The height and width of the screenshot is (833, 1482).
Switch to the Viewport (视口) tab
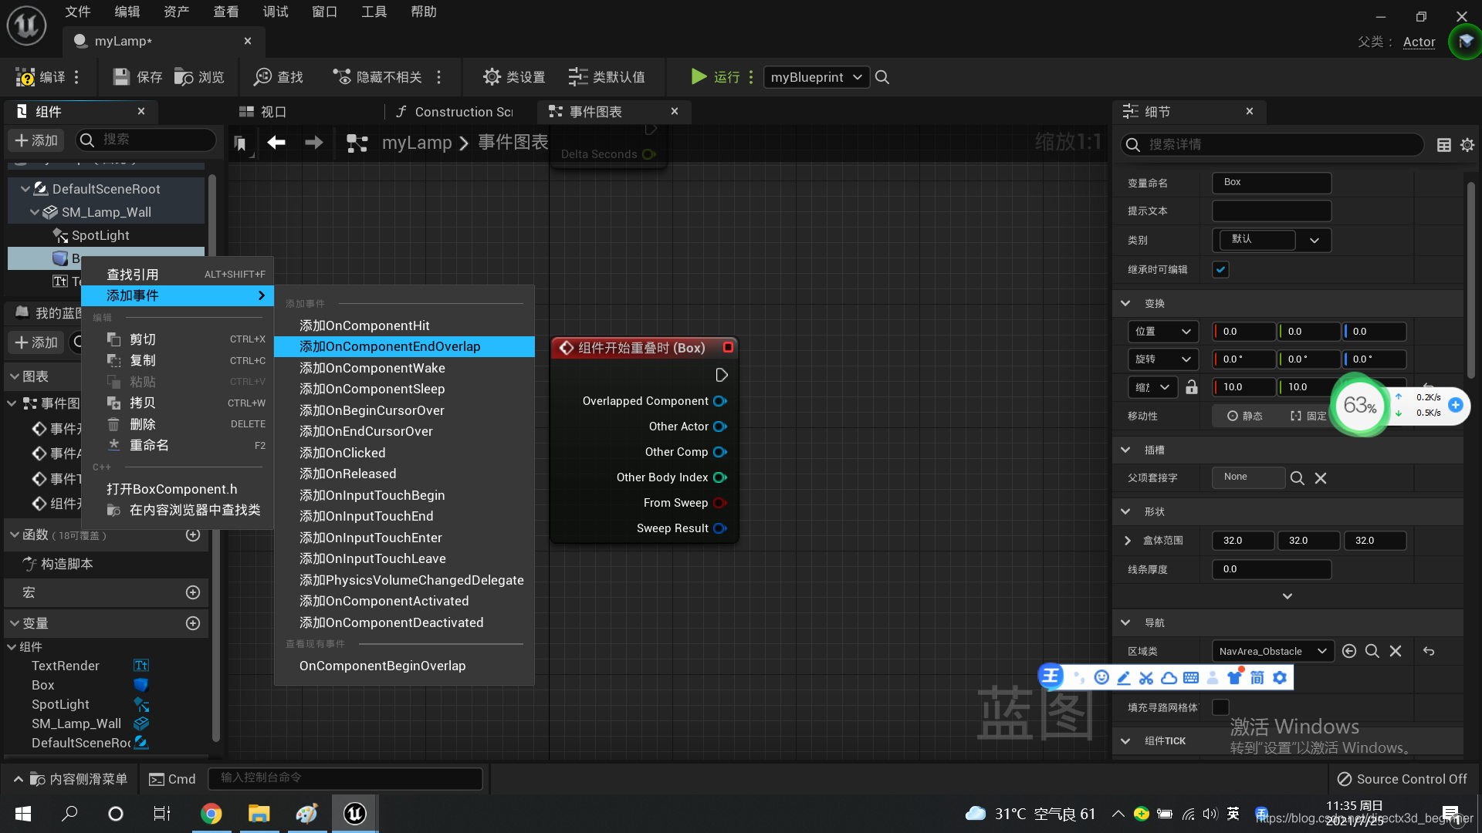point(264,112)
